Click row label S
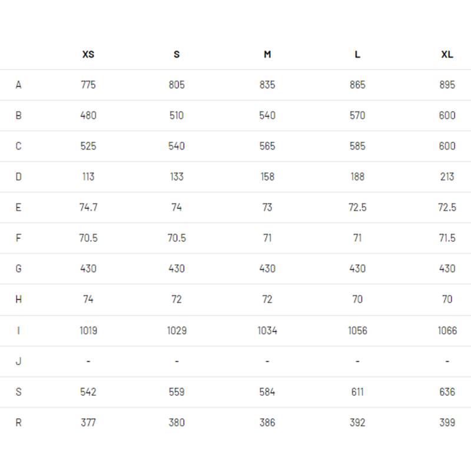Viewport: 471px width, 471px height. pos(19,392)
